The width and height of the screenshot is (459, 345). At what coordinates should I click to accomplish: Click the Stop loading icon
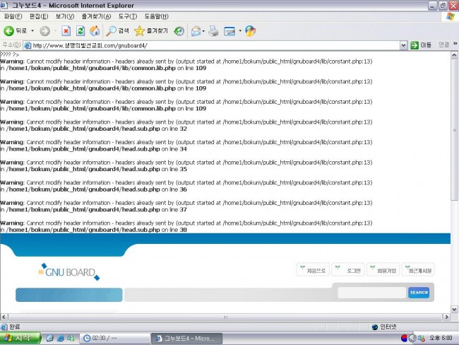tap(66, 31)
